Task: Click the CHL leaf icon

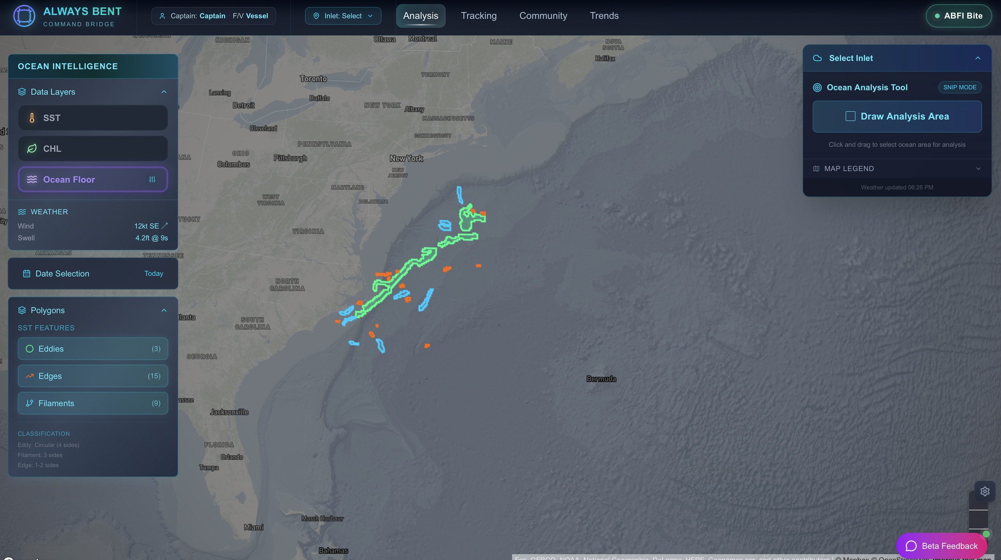Action: (x=32, y=149)
